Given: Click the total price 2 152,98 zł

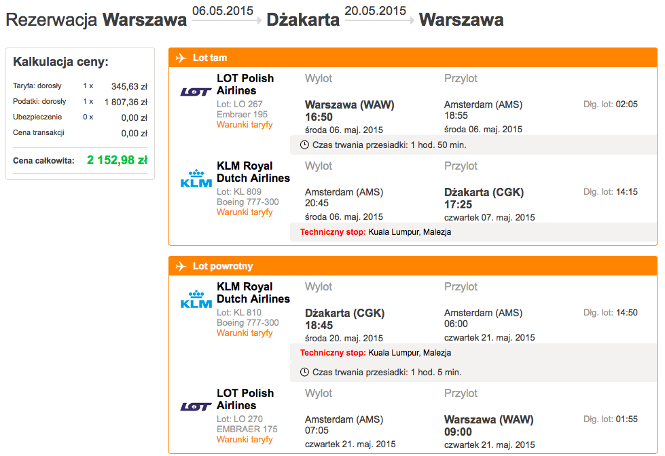Looking at the screenshot, I should [x=117, y=160].
